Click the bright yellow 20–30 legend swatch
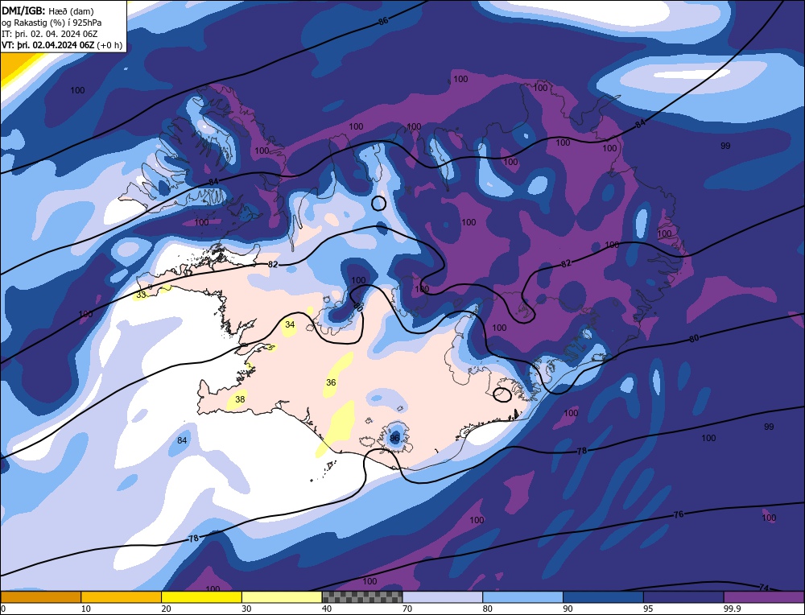Viewport: 805px width, 615px height. point(201,596)
